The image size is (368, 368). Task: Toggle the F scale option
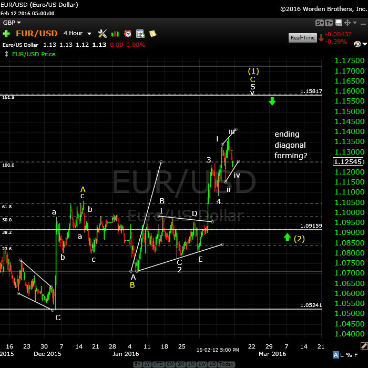pos(356,355)
